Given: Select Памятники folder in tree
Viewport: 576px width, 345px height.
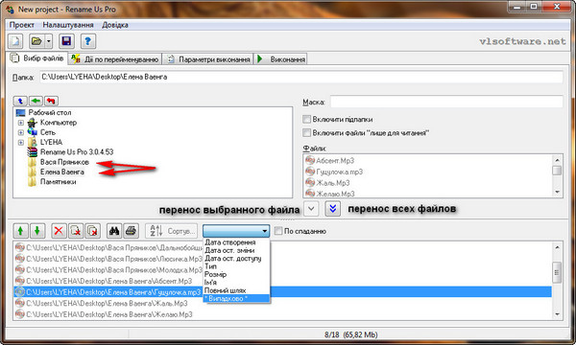Looking at the screenshot, I should coord(58,181).
